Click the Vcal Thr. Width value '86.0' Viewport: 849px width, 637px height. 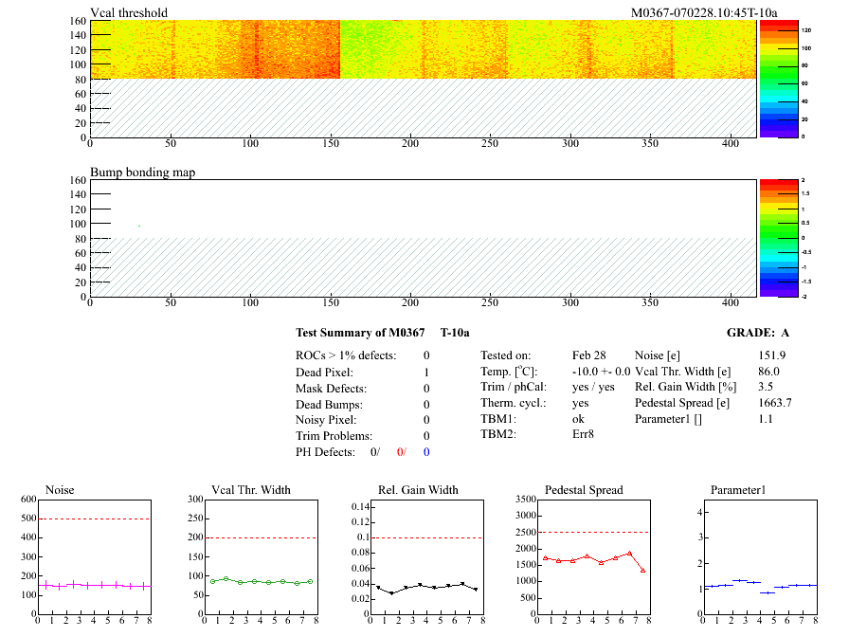[x=768, y=372]
